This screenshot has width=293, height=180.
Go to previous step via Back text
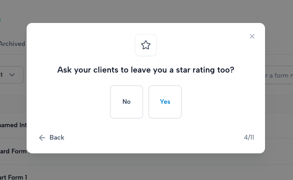(57, 138)
